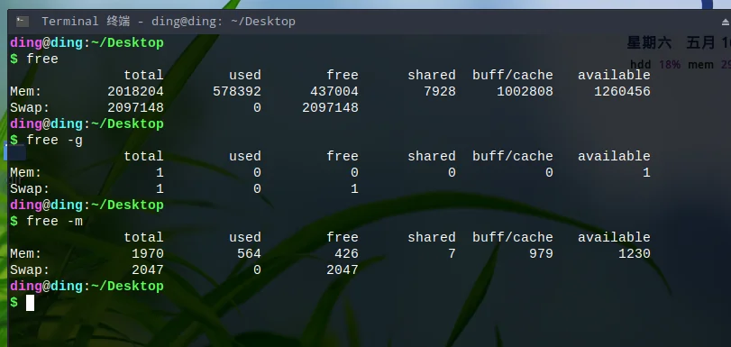
Task: Click the Mem used value 578392
Action: pyautogui.click(x=237, y=91)
